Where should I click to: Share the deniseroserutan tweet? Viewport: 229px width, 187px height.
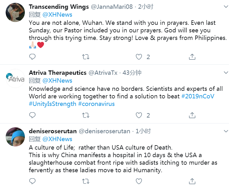[x=192, y=181]
